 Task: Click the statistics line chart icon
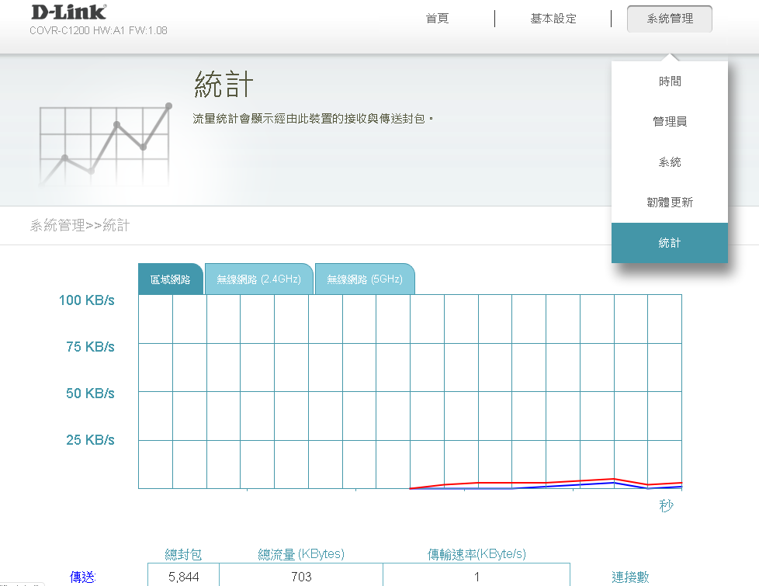click(104, 144)
